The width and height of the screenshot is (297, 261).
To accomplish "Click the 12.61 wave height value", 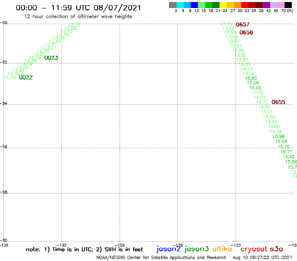I will pyautogui.click(x=236, y=46).
